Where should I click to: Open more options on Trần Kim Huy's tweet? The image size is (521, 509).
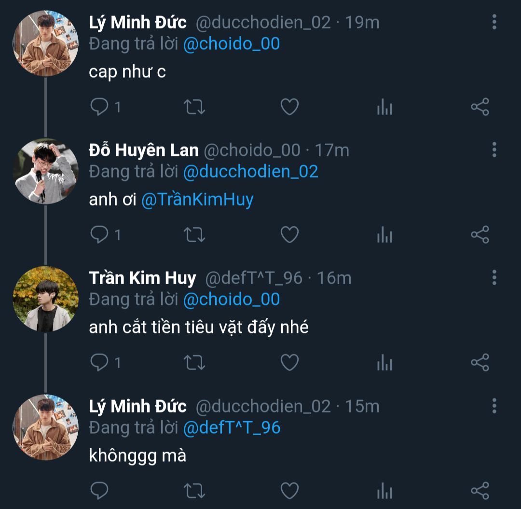tap(494, 278)
